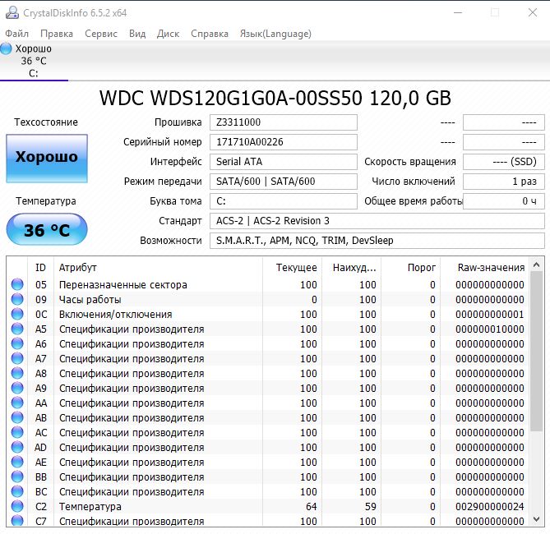The height and width of the screenshot is (534, 550).
Task: Click raw value 002900000024 in Температура row
Action: coord(490,506)
